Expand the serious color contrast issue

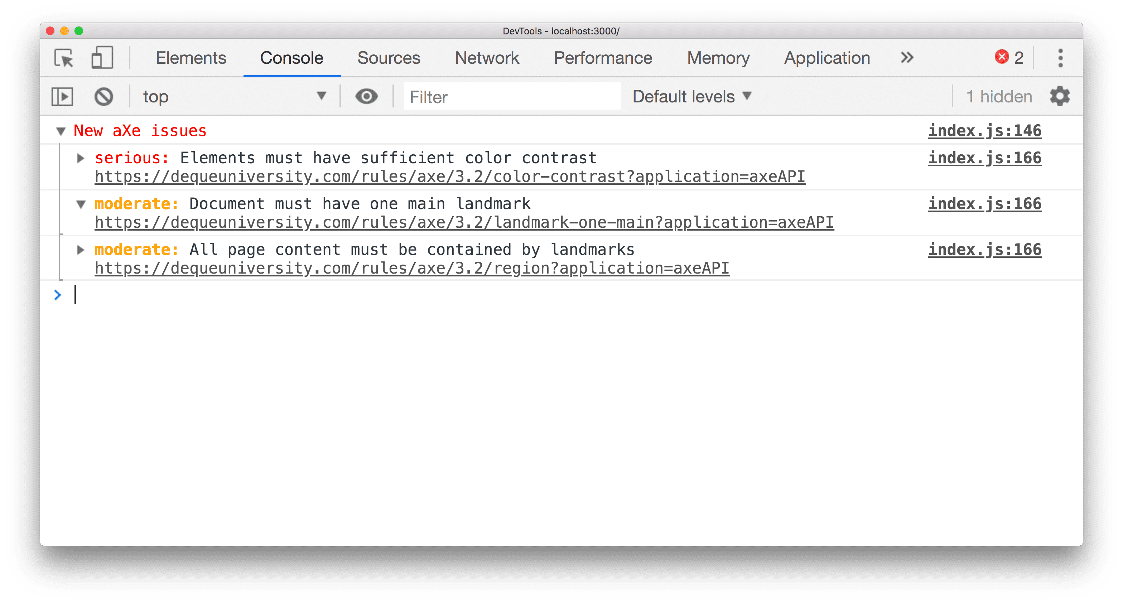point(80,158)
